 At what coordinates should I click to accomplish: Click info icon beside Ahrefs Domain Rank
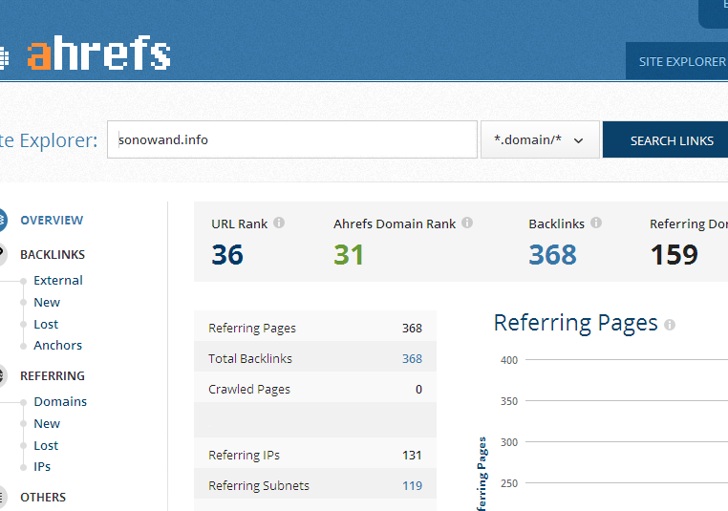click(x=467, y=224)
